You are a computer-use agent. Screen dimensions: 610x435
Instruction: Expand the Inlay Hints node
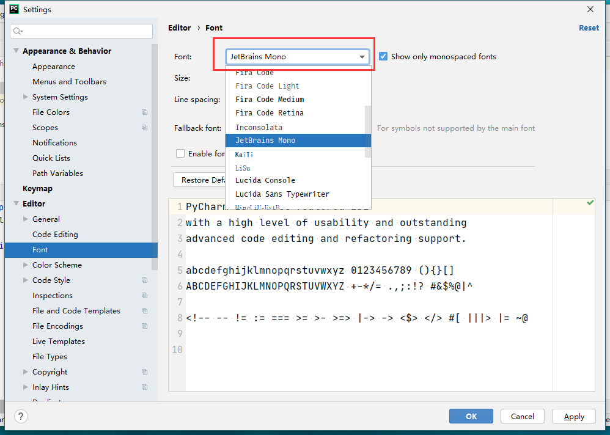(x=26, y=387)
